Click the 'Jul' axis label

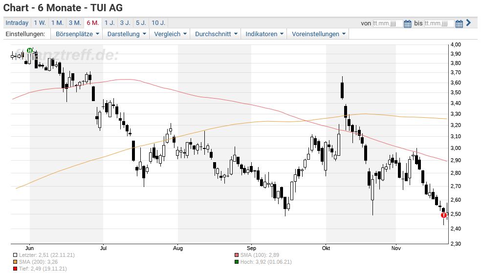pos(103,248)
